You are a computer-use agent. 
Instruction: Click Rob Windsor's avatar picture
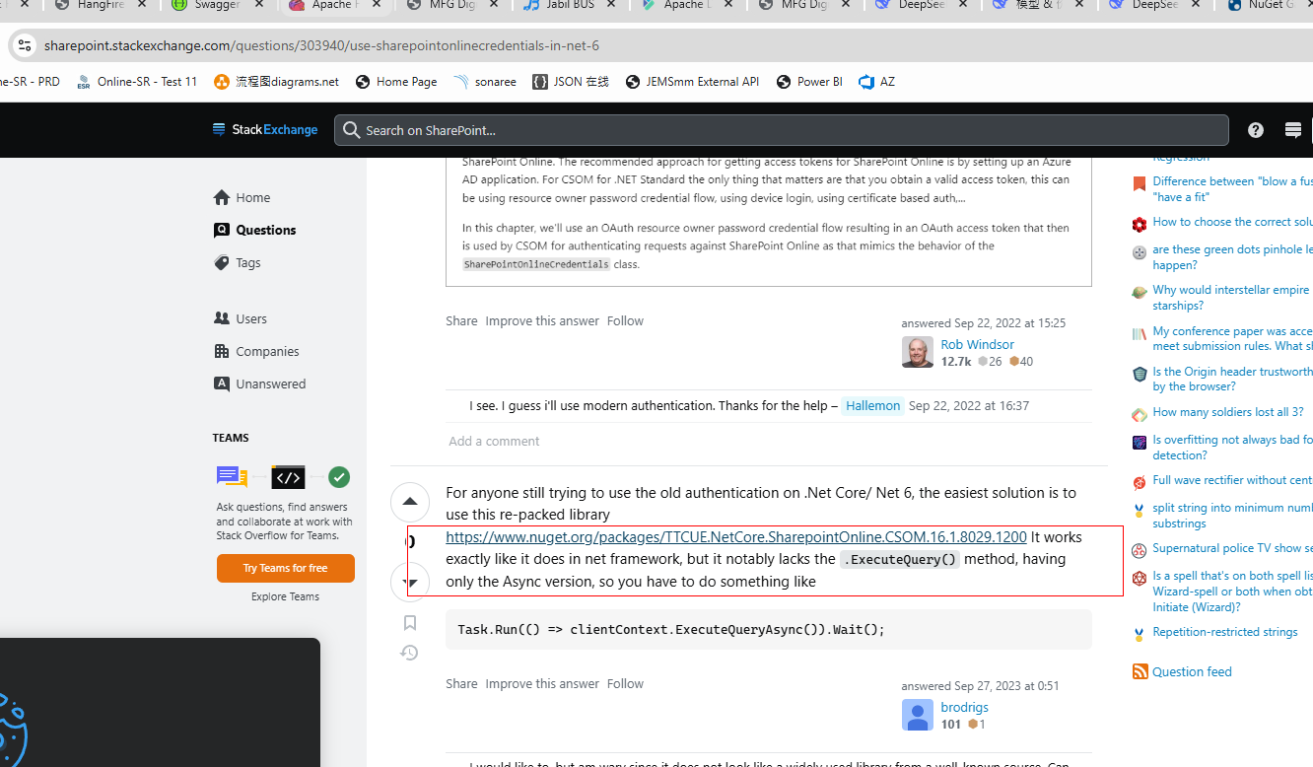pyautogui.click(x=918, y=352)
